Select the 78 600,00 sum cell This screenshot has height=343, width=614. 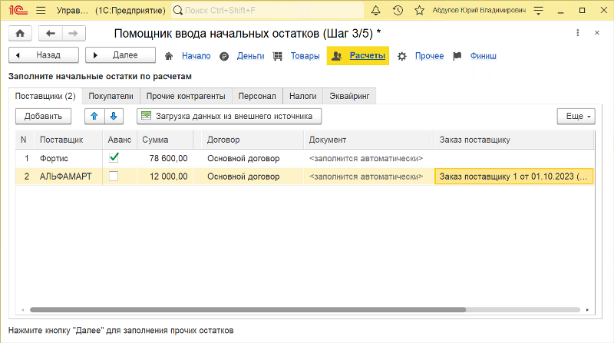click(165, 158)
